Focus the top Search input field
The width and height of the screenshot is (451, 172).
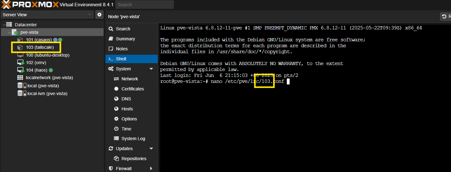pos(144,5)
